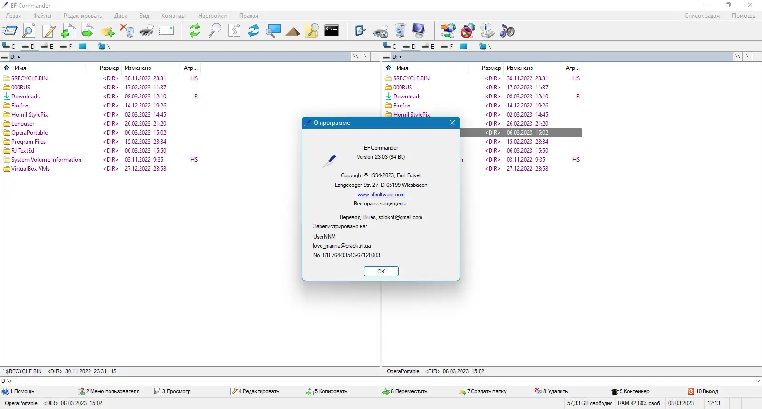Select OperaPortable folder in left panel
This screenshot has width=762, height=409.
30,133
